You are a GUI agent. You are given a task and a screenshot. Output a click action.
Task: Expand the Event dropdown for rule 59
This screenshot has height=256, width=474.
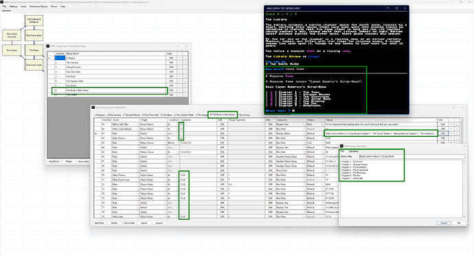[x=138, y=124]
